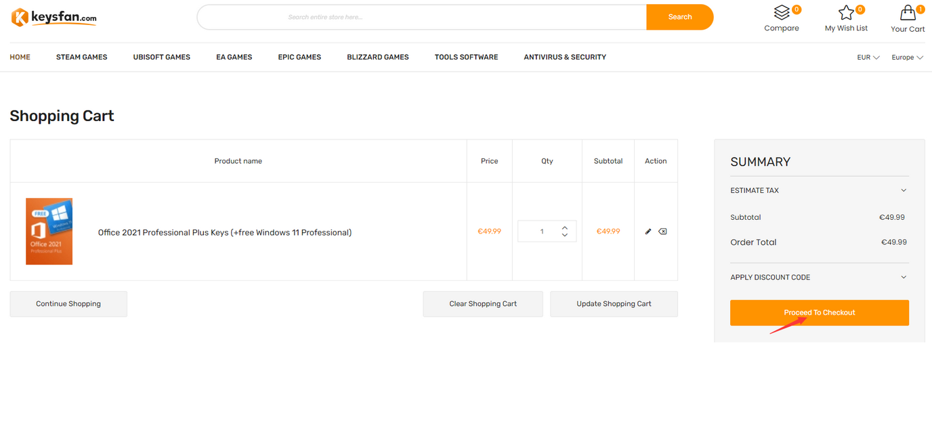The width and height of the screenshot is (932, 429).
Task: Go to HOME menu item
Action: click(x=20, y=58)
